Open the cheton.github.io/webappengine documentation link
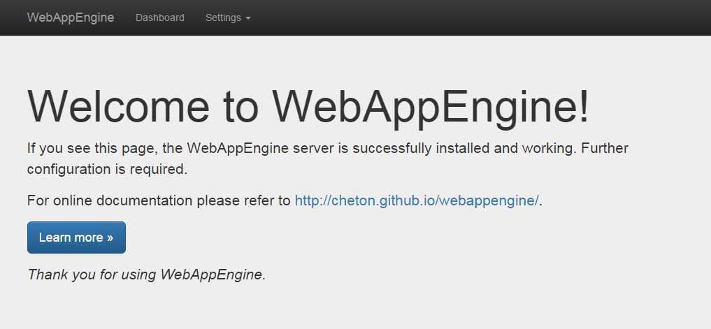The image size is (711, 329). coord(417,200)
